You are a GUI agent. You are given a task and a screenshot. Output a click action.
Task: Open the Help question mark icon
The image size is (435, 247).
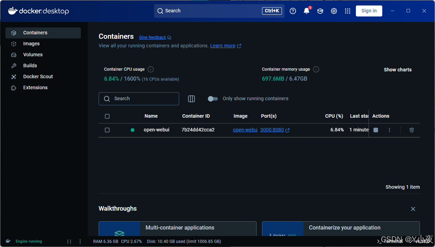293,11
